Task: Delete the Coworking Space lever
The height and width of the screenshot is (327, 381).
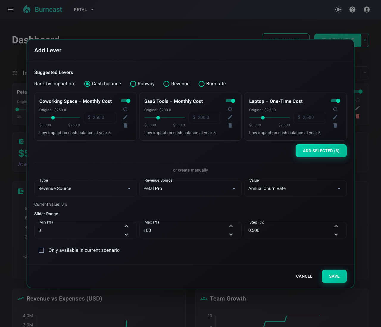Action: 125,125
